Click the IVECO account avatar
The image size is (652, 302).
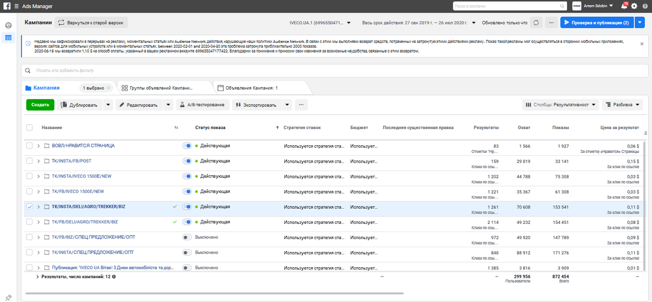(577, 6)
